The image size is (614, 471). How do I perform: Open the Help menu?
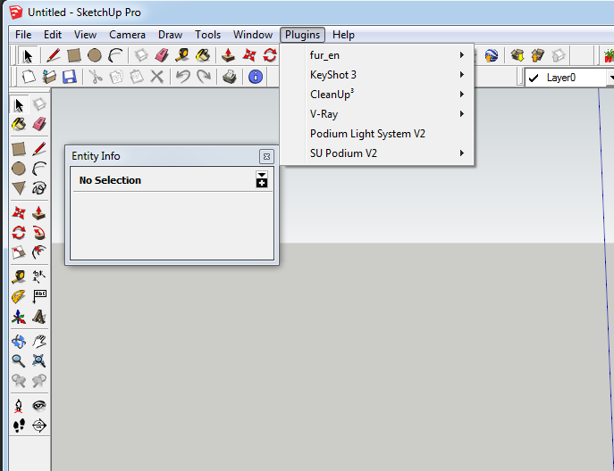pos(343,35)
